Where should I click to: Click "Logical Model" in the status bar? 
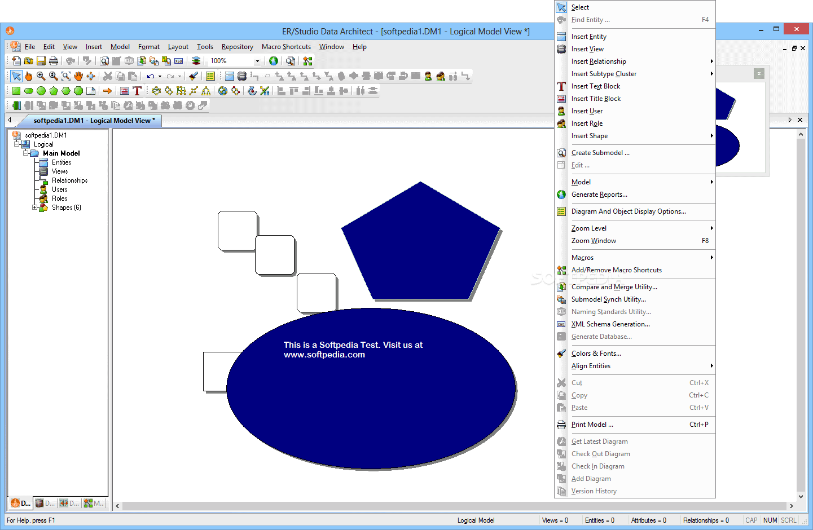tap(476, 520)
